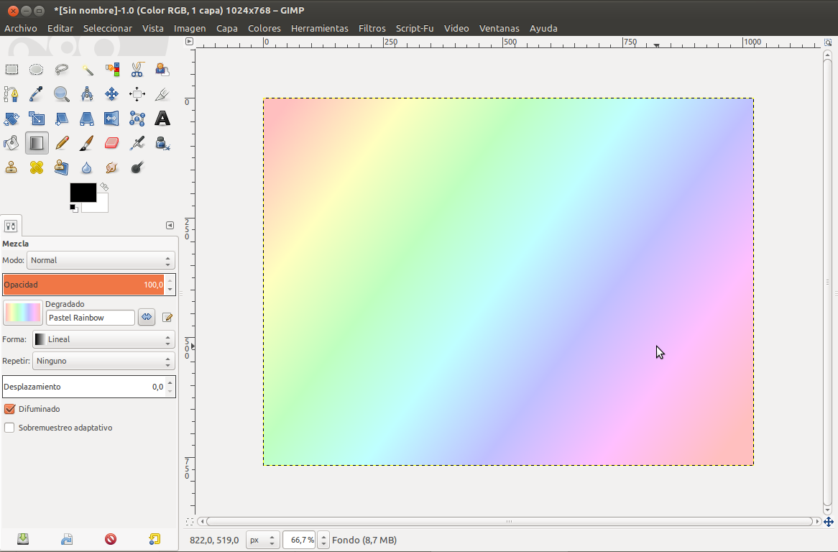
Task: Select the Move tool
Action: click(111, 94)
